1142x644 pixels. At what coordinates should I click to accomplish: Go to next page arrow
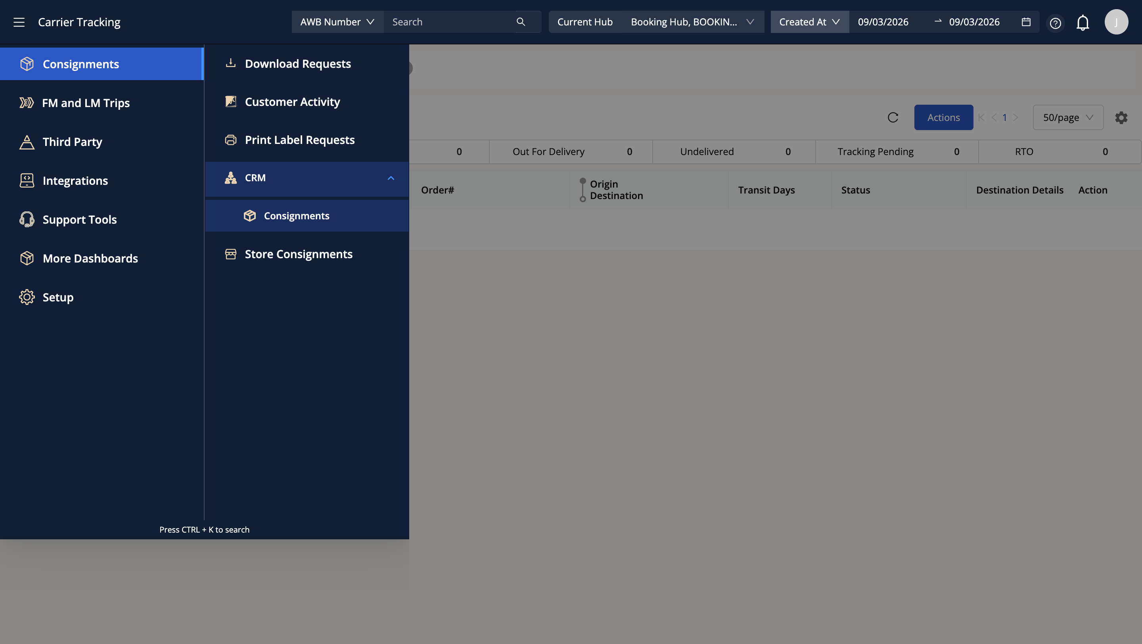point(1016,117)
